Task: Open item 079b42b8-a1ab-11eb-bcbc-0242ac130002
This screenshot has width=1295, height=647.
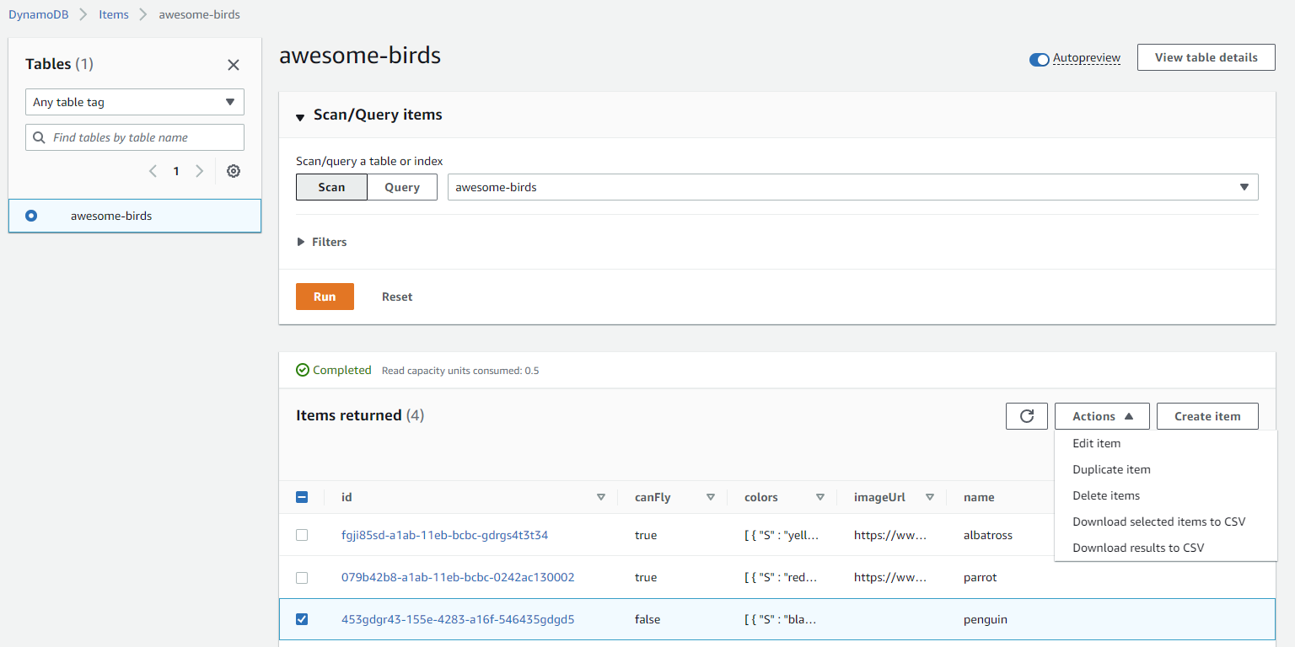Action: tap(458, 577)
